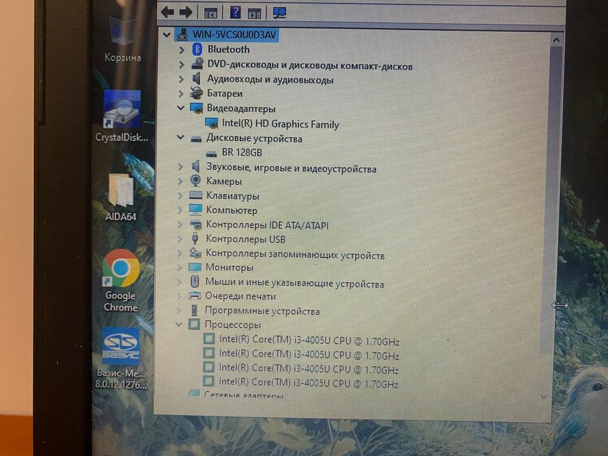608x456 pixels.
Task: Click the speaker icon beside Аудиовходы и аудиовыходы
Action: pyautogui.click(x=197, y=78)
